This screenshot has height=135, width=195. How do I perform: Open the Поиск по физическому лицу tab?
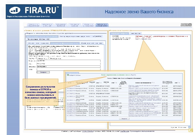coord(65,43)
